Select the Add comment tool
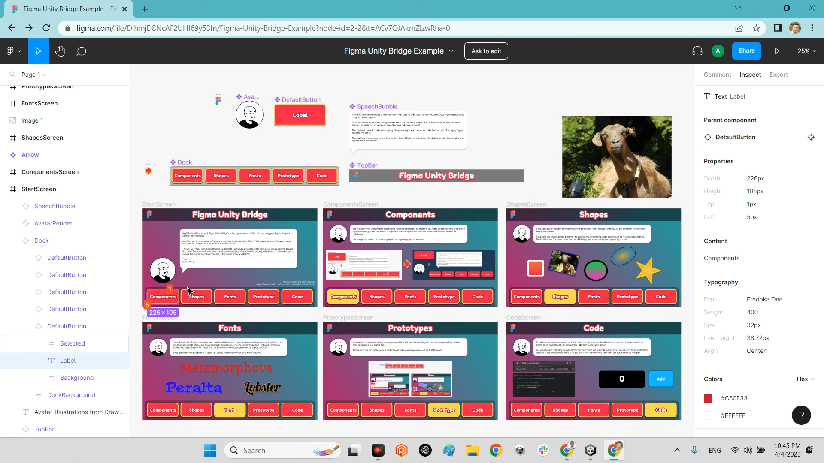Image resolution: width=824 pixels, height=463 pixels. [x=82, y=51]
